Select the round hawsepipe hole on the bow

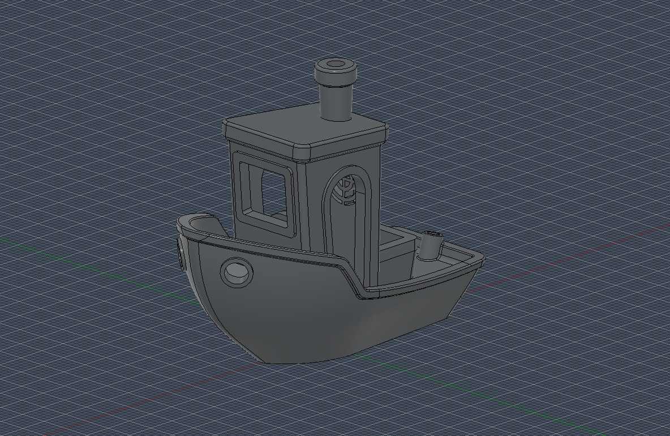181,254
